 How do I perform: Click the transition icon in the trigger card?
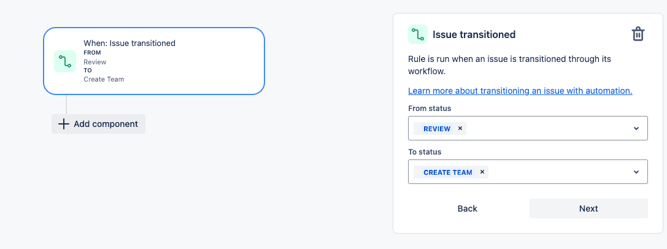pos(65,61)
